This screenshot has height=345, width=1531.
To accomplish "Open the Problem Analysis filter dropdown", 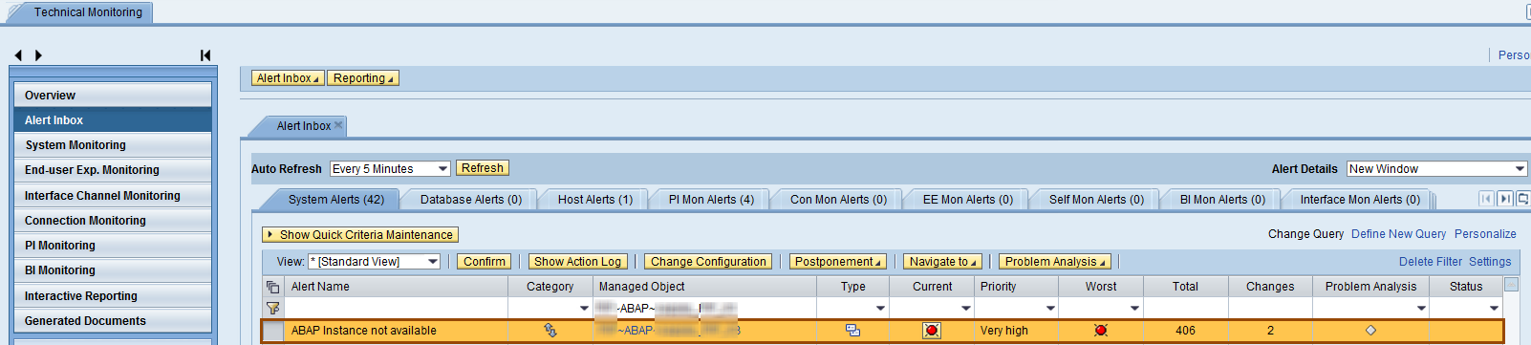I will [1421, 308].
